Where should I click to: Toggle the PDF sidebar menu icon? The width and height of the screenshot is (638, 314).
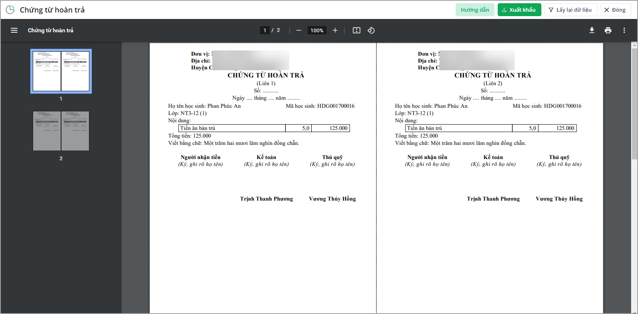tap(14, 30)
